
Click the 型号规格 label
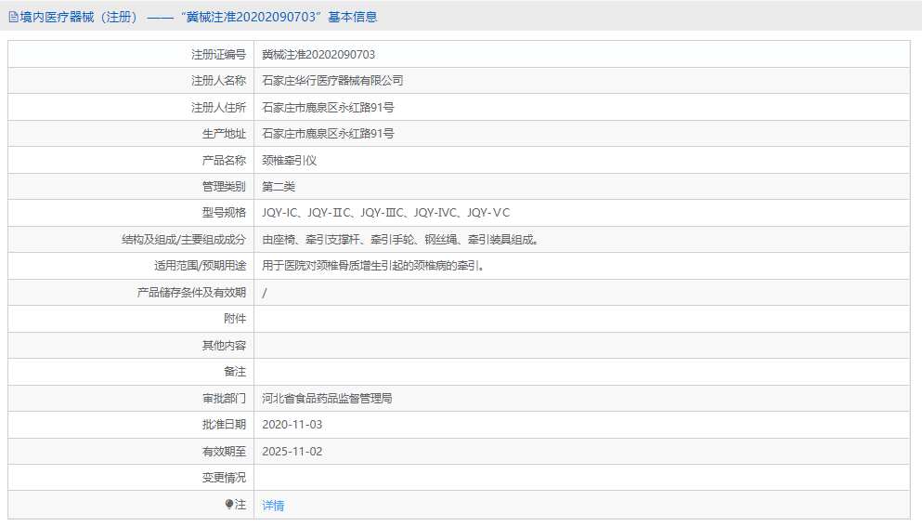tap(224, 213)
